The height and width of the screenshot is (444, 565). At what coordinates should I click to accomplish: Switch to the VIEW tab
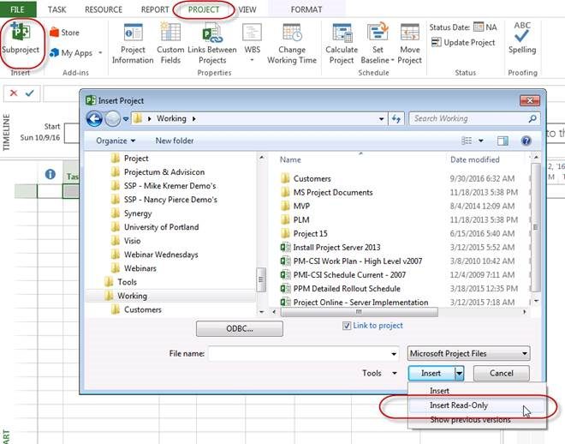[247, 9]
